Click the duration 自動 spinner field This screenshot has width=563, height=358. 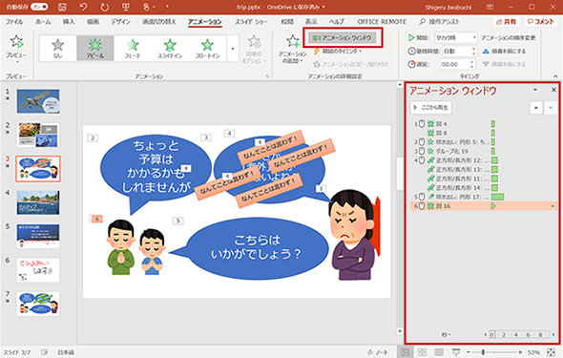pos(459,52)
